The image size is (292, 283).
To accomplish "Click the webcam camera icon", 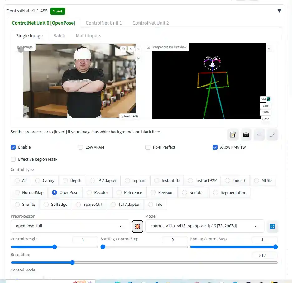I will pos(246,134).
